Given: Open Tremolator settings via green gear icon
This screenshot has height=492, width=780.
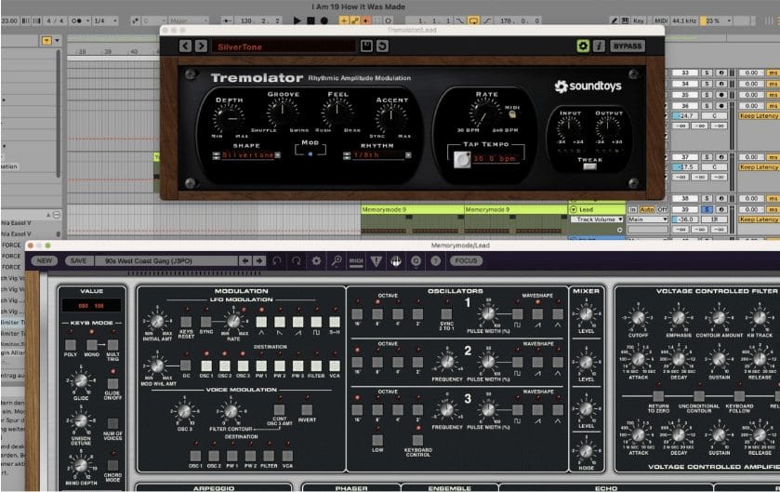Looking at the screenshot, I should click(583, 47).
